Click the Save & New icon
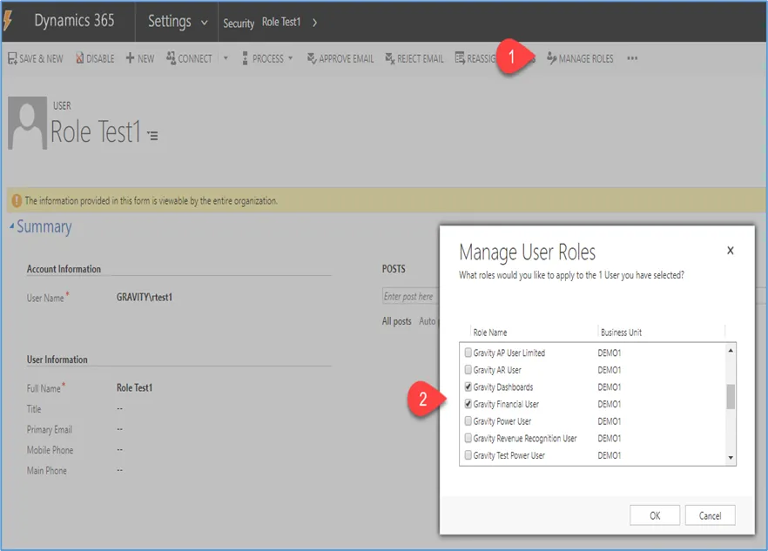Screen dimensions: 768x551 click(13, 58)
